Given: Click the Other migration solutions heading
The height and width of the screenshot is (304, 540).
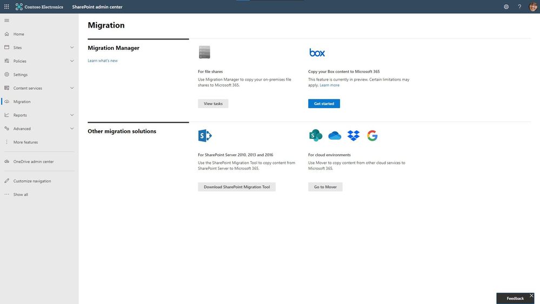Looking at the screenshot, I should point(122,131).
